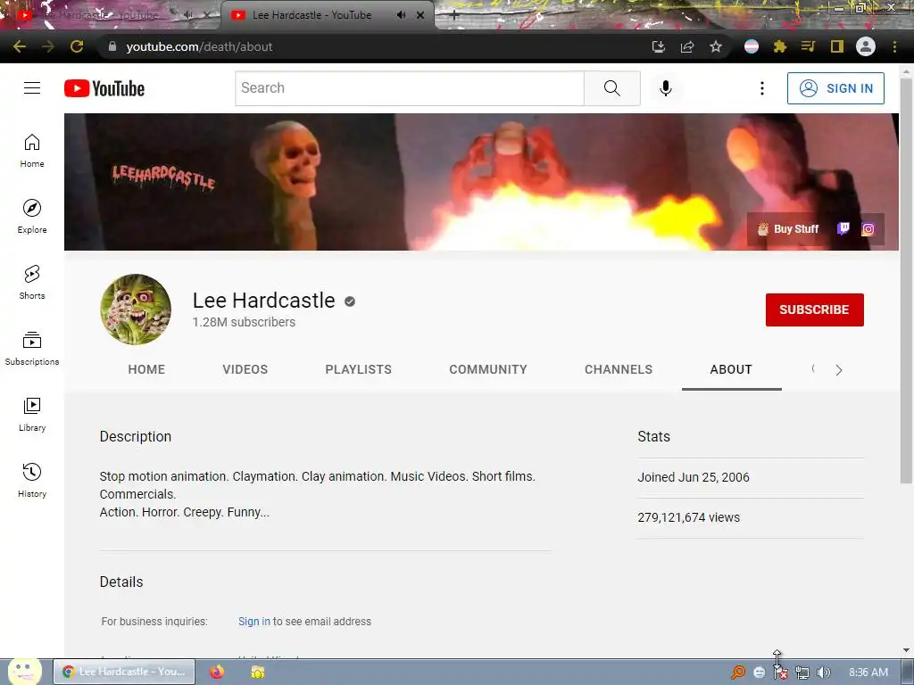Open a new browser tab
This screenshot has width=914, height=685.
[x=454, y=15]
